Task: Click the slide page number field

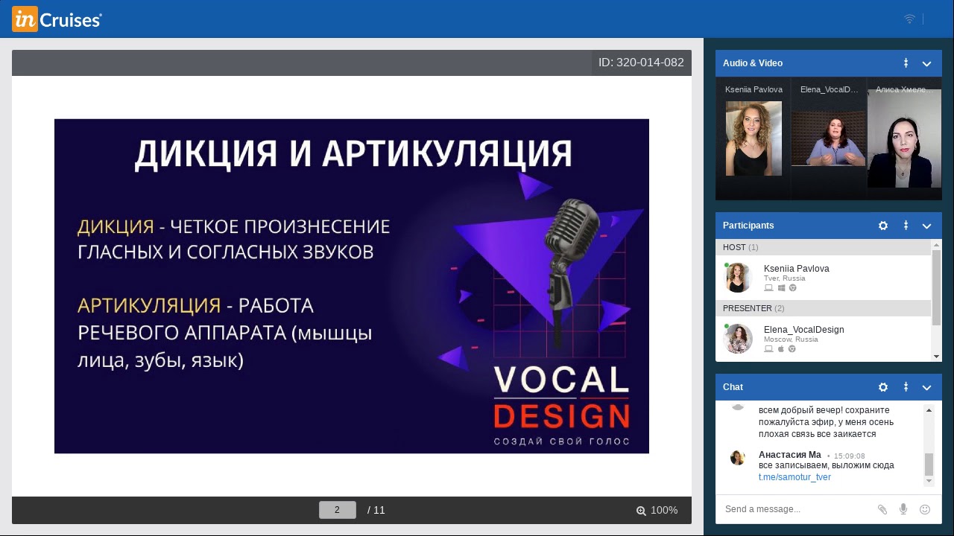Action: pyautogui.click(x=337, y=510)
